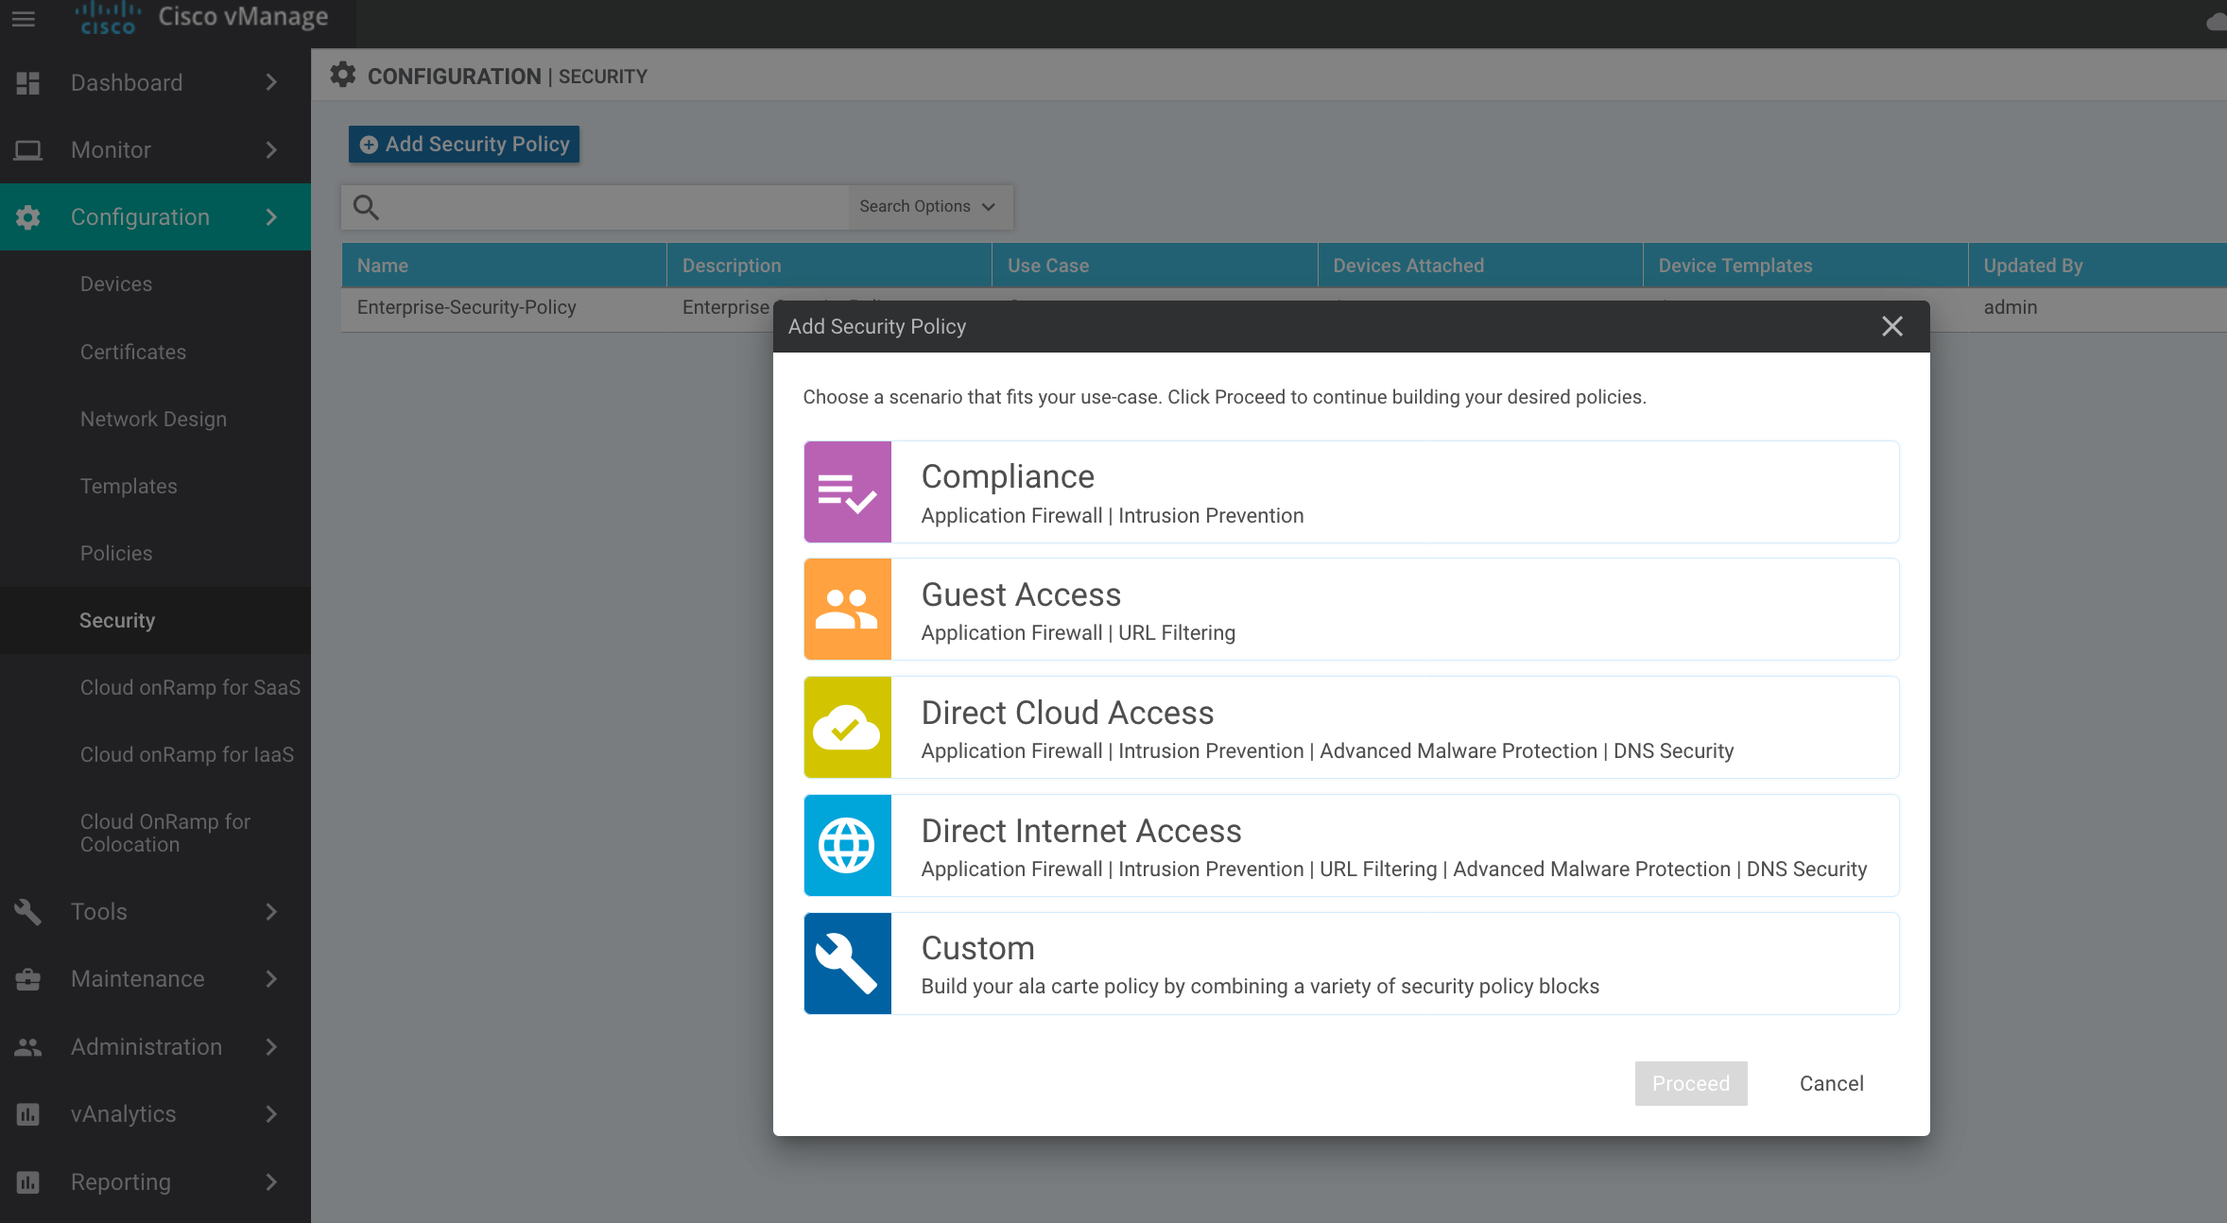Viewport: 2227px width, 1223px height.
Task: Select the Compliance scenario title
Action: (x=1008, y=477)
